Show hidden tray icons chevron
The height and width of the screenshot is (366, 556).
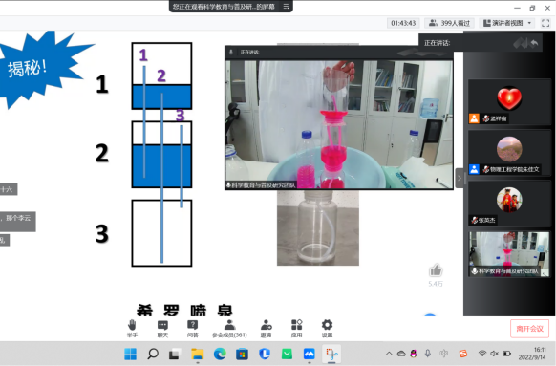389,354
